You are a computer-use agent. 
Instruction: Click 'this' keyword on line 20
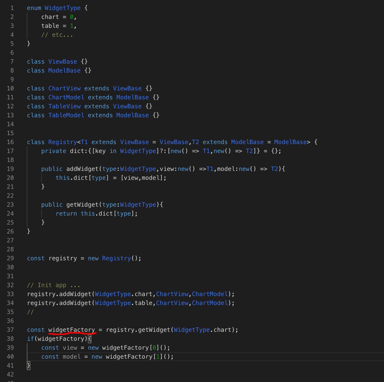tap(63, 178)
